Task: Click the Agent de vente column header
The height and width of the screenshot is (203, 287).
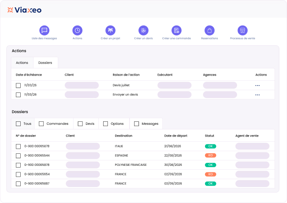Action: point(247,136)
